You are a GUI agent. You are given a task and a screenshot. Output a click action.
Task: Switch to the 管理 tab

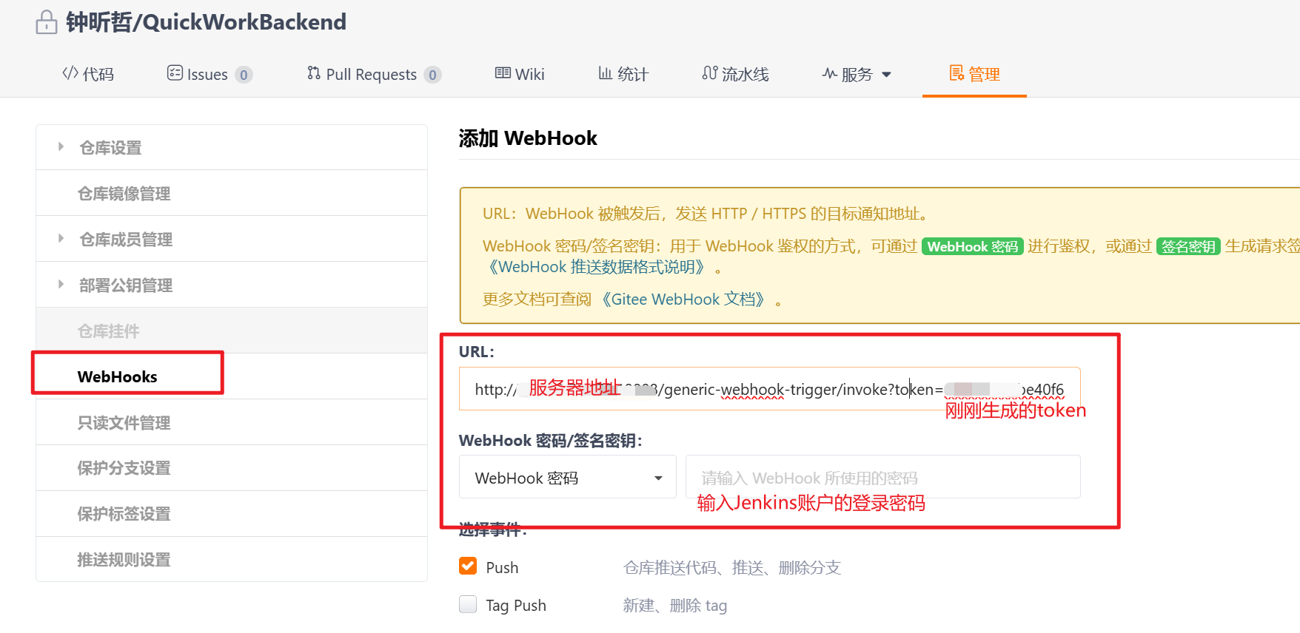click(974, 74)
